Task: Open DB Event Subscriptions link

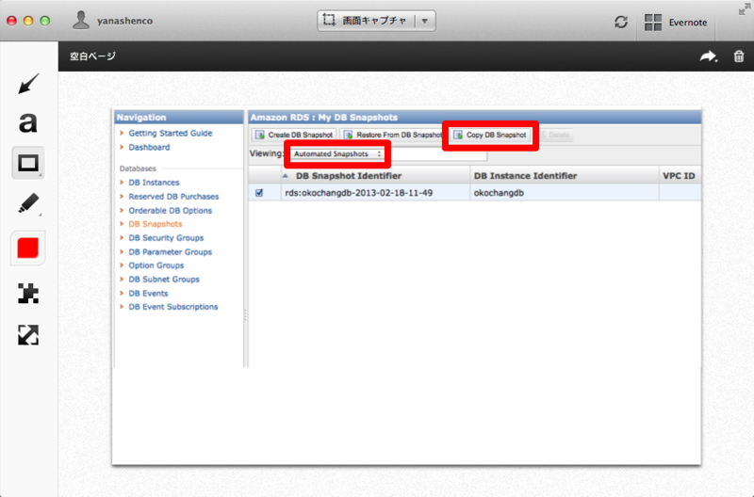Action: [173, 306]
